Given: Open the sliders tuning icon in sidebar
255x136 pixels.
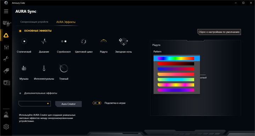Looking at the screenshot, I should coord(6,47).
